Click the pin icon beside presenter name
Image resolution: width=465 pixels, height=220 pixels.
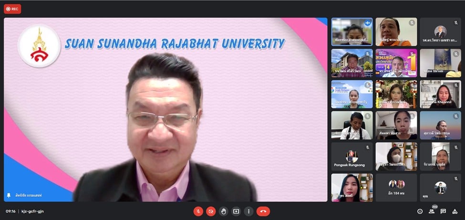[9, 195]
